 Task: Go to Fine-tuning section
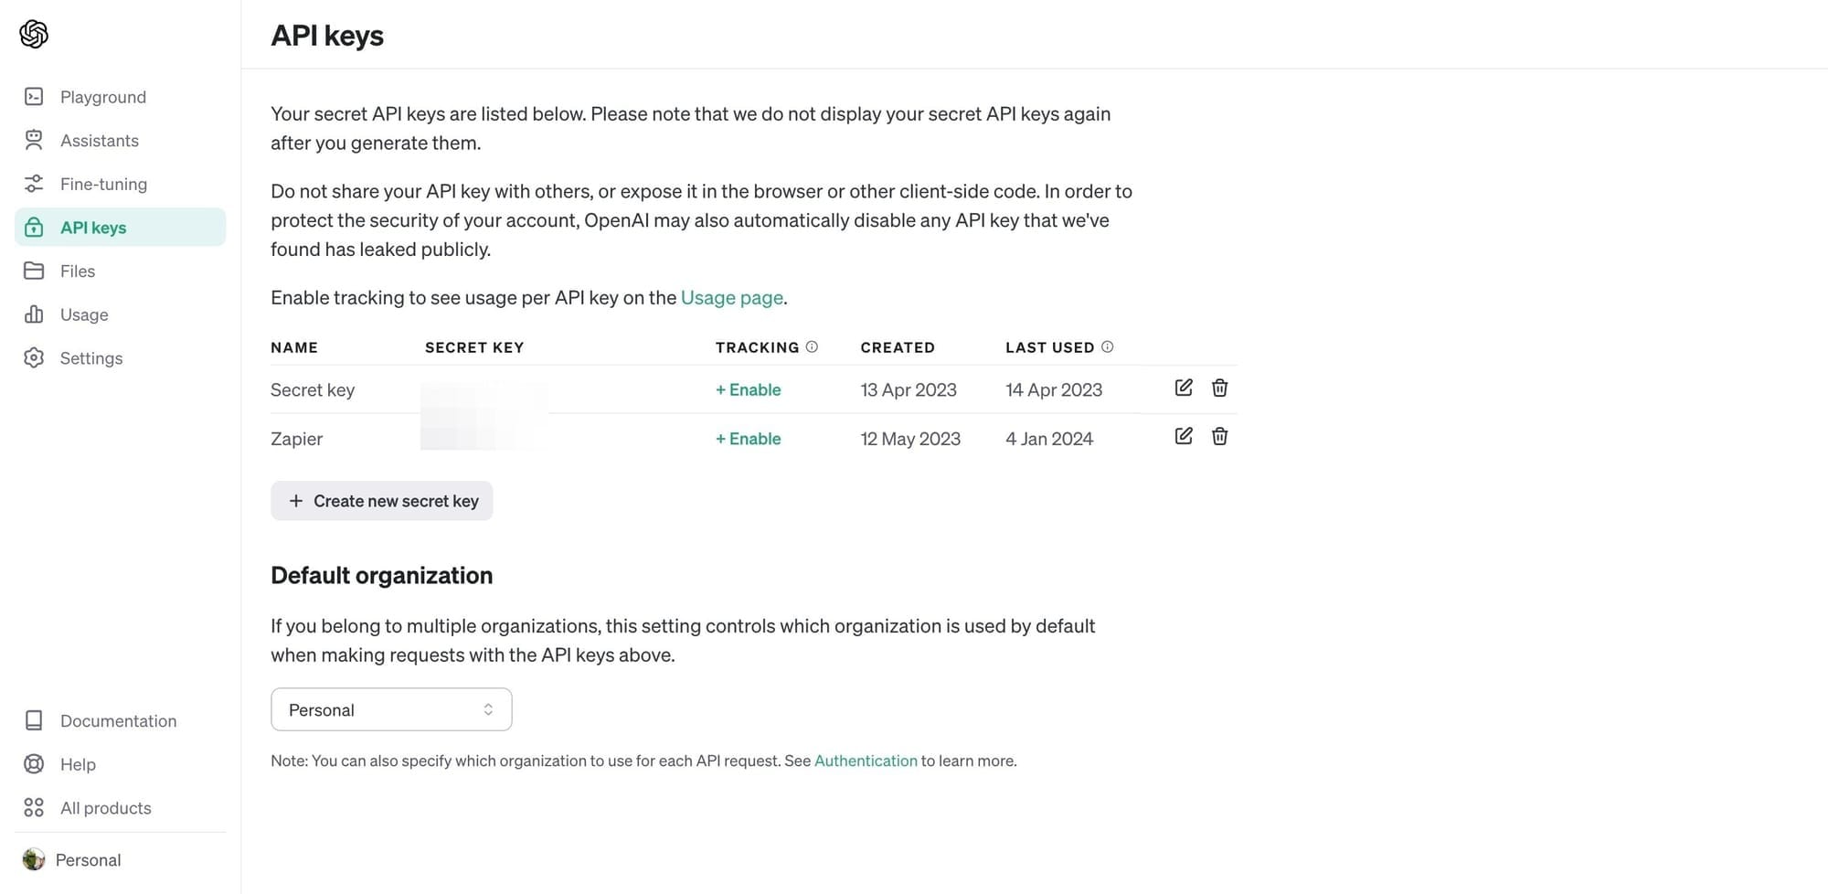tap(103, 184)
